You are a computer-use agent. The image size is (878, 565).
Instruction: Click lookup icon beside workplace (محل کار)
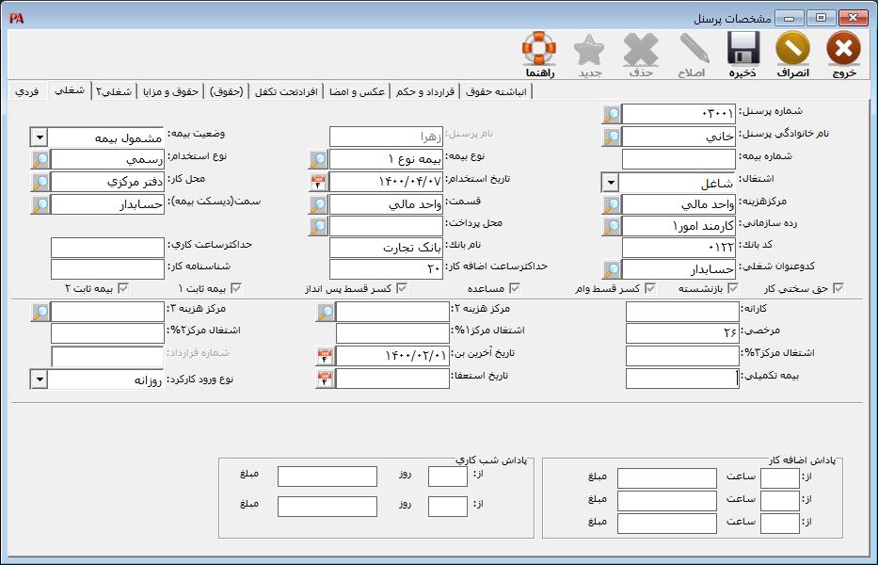tap(40, 182)
